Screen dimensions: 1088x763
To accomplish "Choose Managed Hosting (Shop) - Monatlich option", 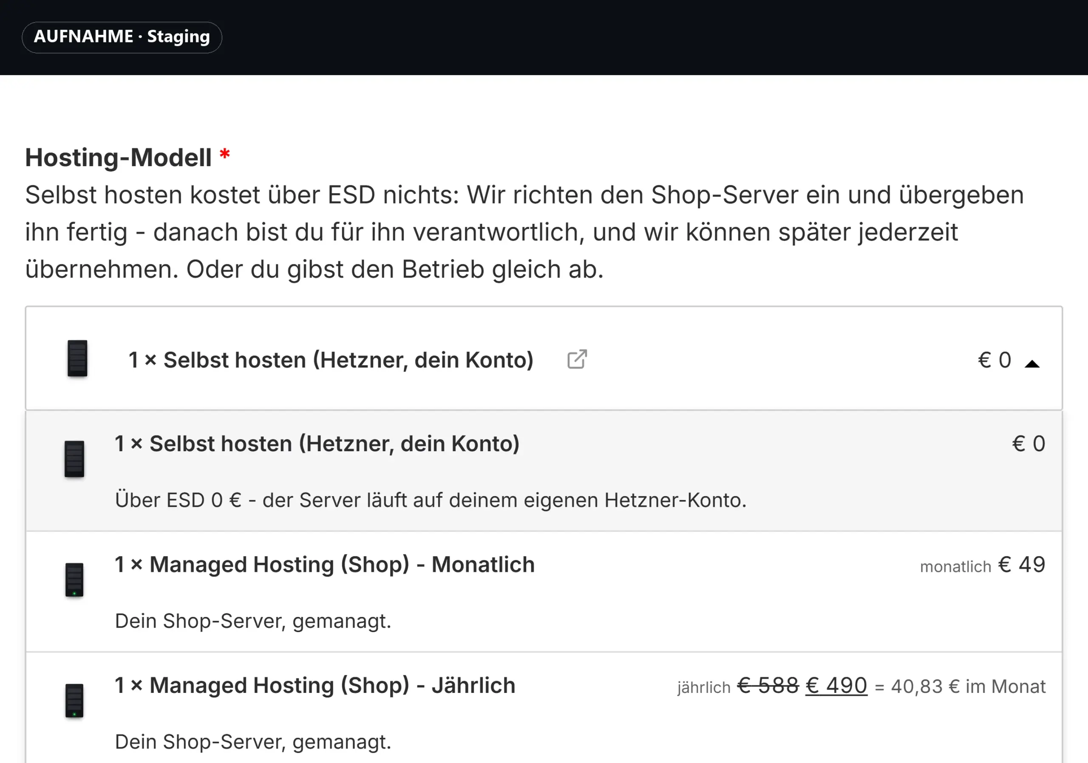I will [544, 591].
